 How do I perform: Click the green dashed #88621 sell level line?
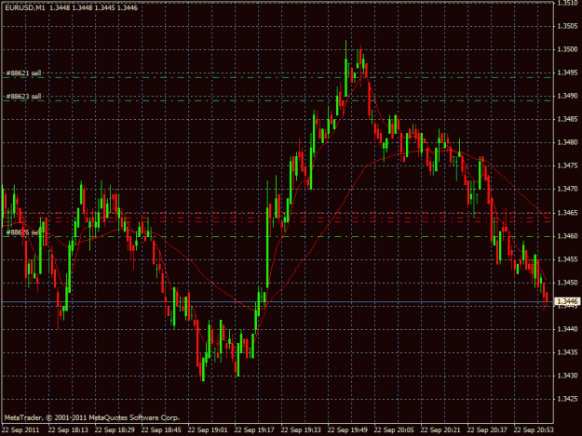pos(278,77)
